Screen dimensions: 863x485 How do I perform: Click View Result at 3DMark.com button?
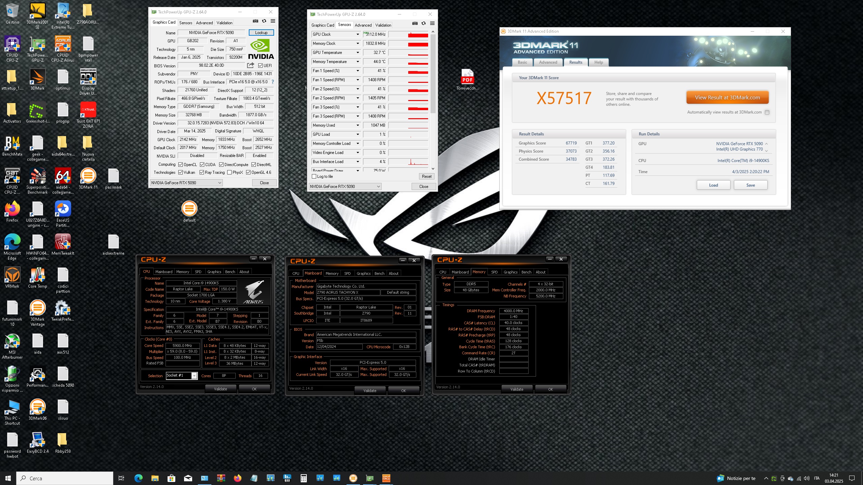coord(727,98)
